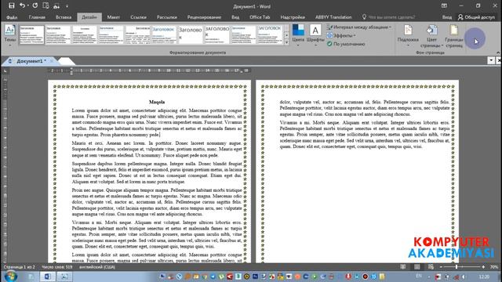
Task: Switch to the Макет tab
Action: 113,17
